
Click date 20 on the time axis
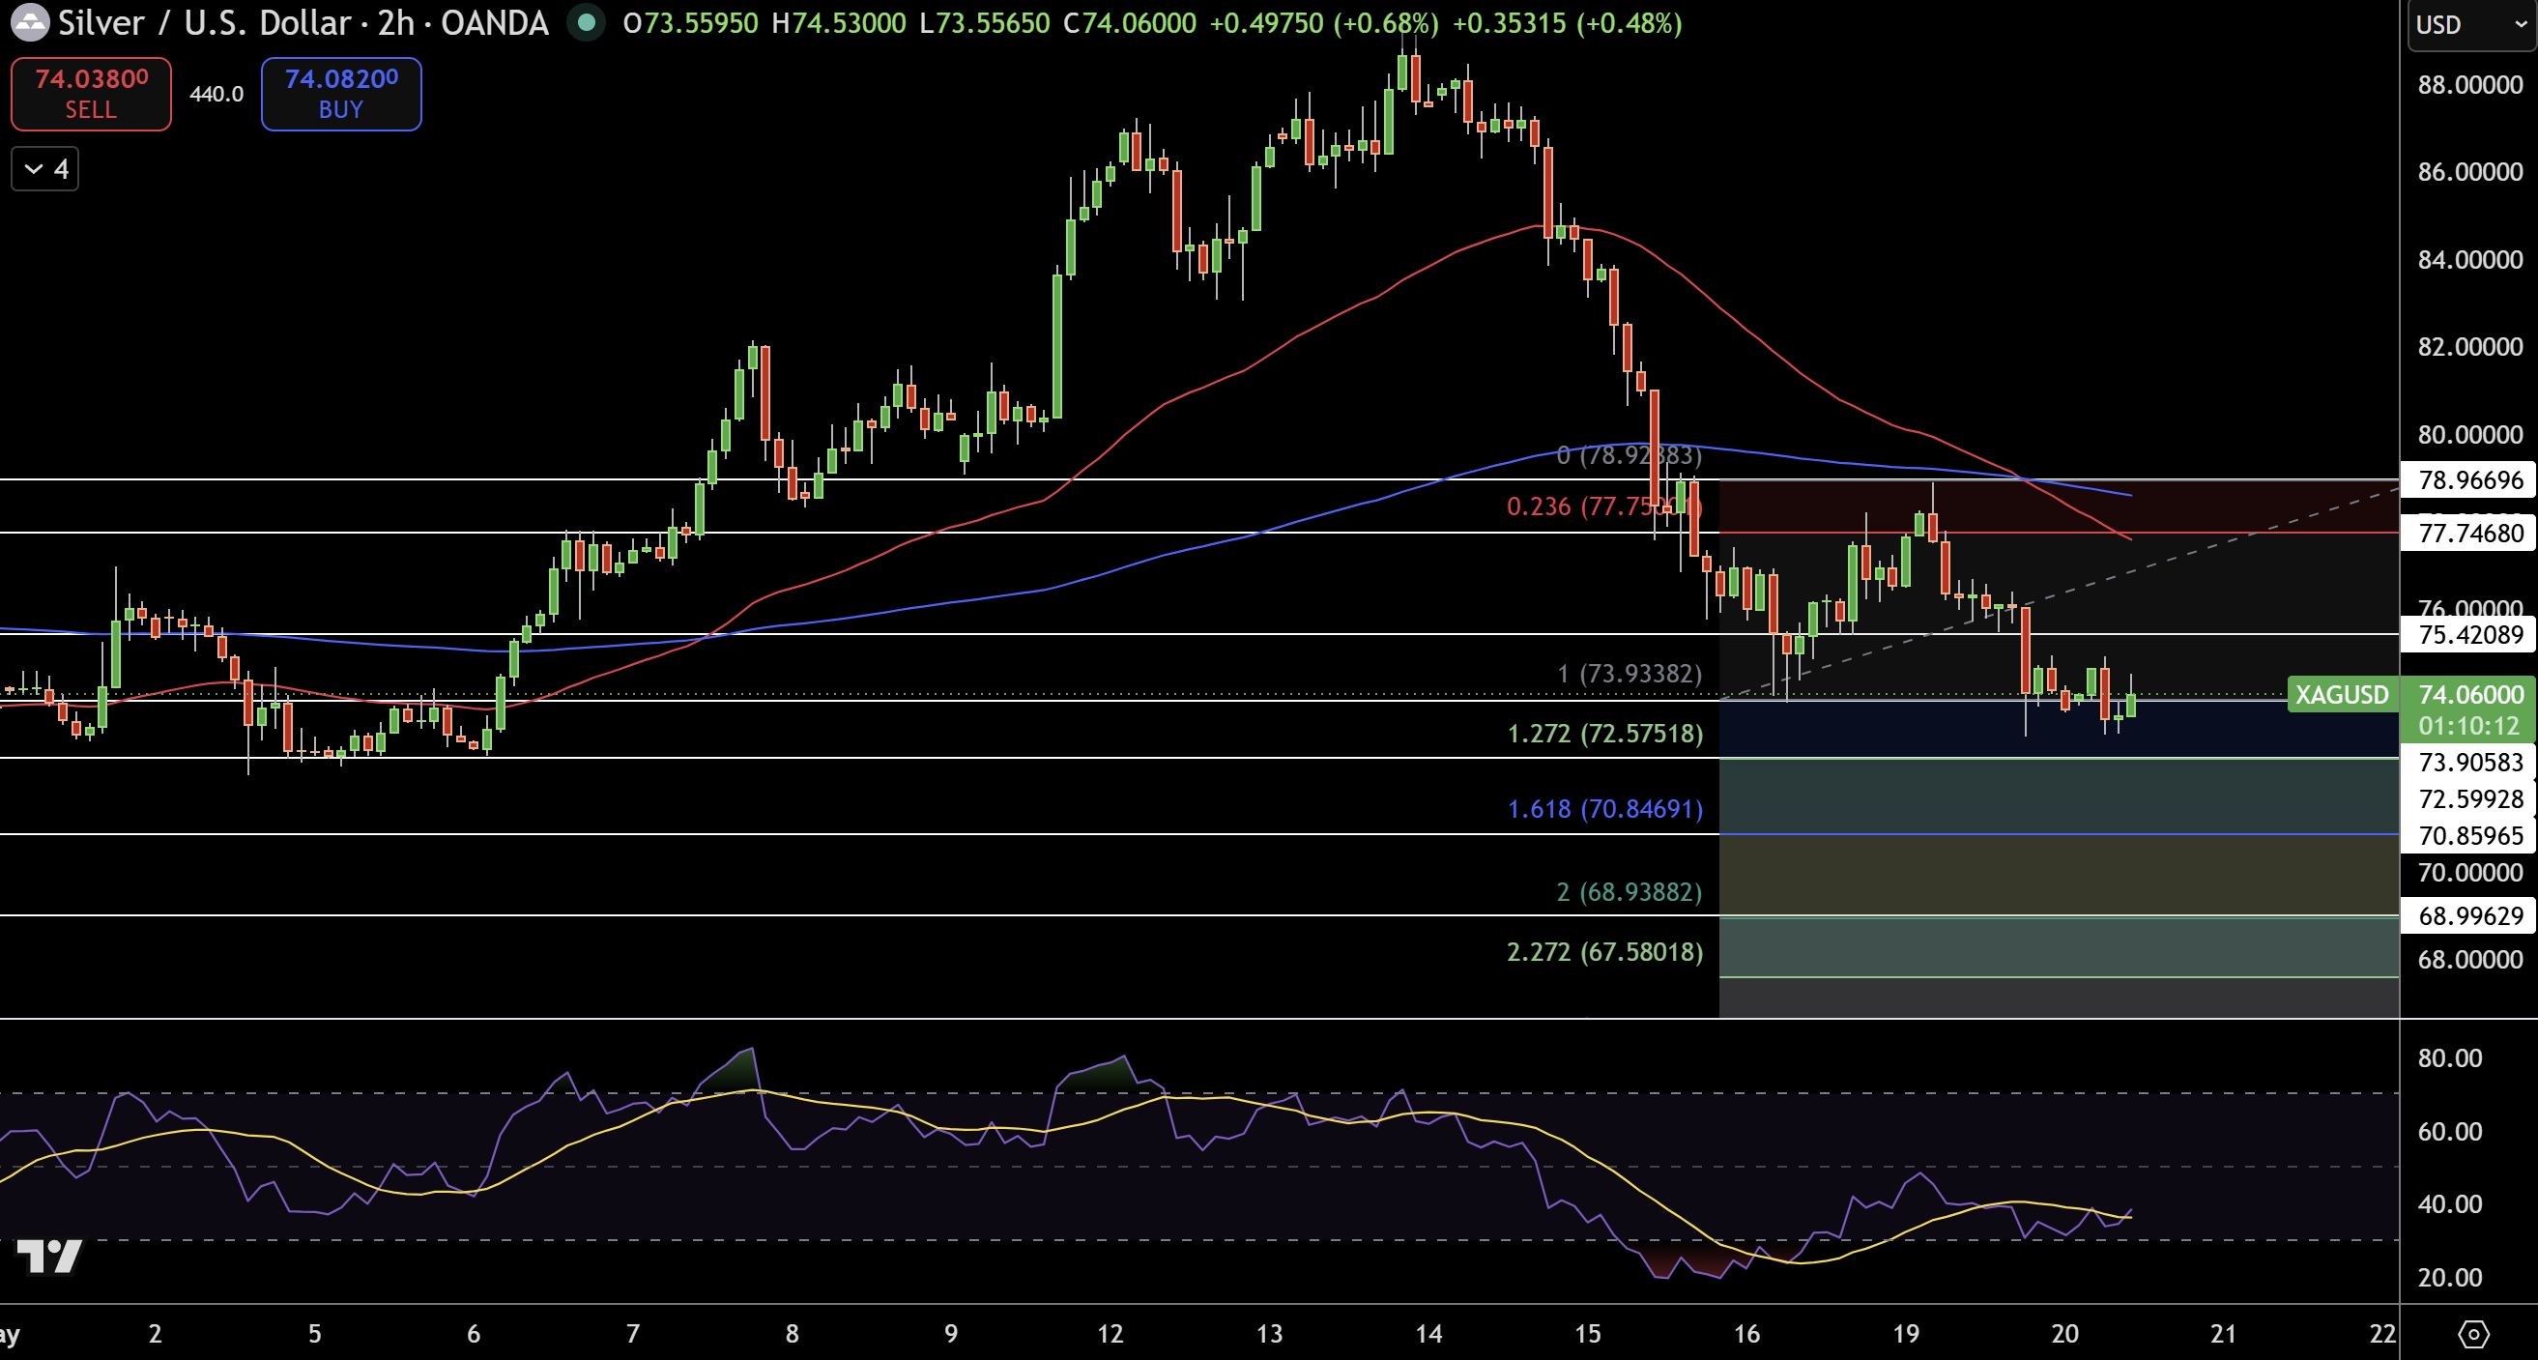point(2064,1334)
